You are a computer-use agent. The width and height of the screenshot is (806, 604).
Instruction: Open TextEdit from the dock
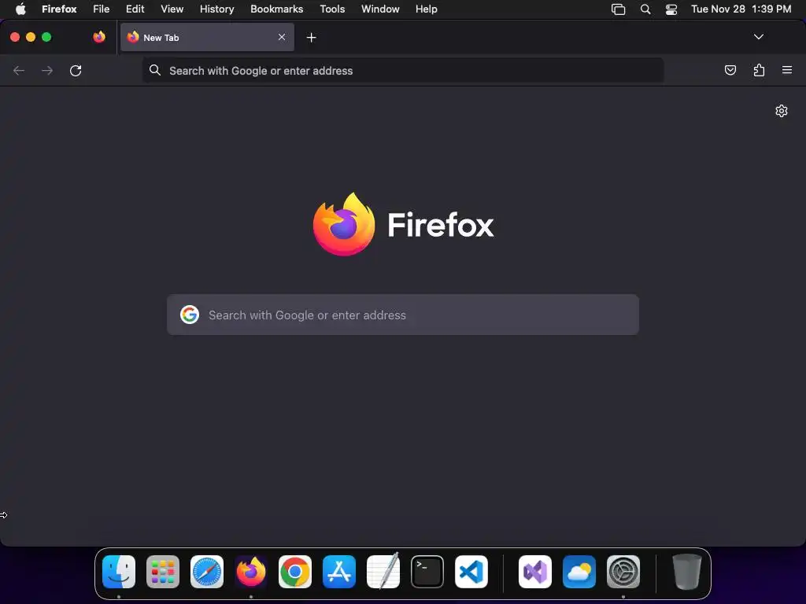click(x=383, y=571)
